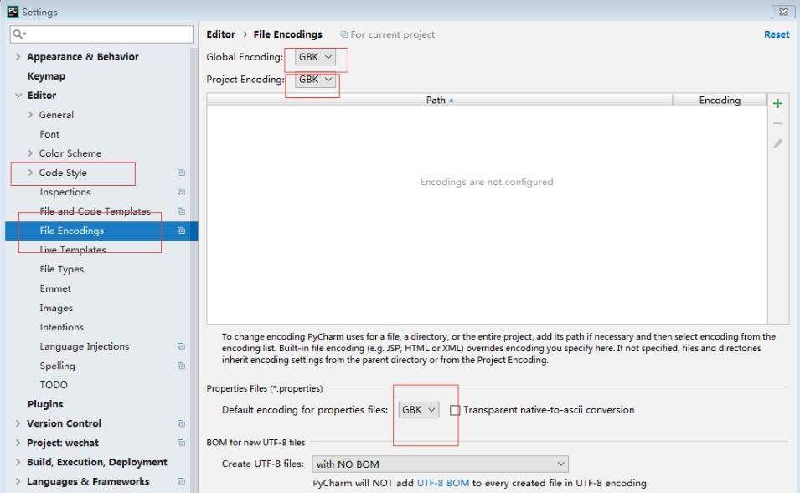
Task: Expand the Project: wechat section
Action: (18, 443)
